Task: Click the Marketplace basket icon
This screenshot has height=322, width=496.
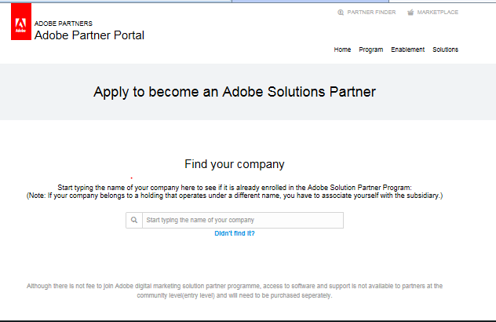Action: click(x=410, y=13)
